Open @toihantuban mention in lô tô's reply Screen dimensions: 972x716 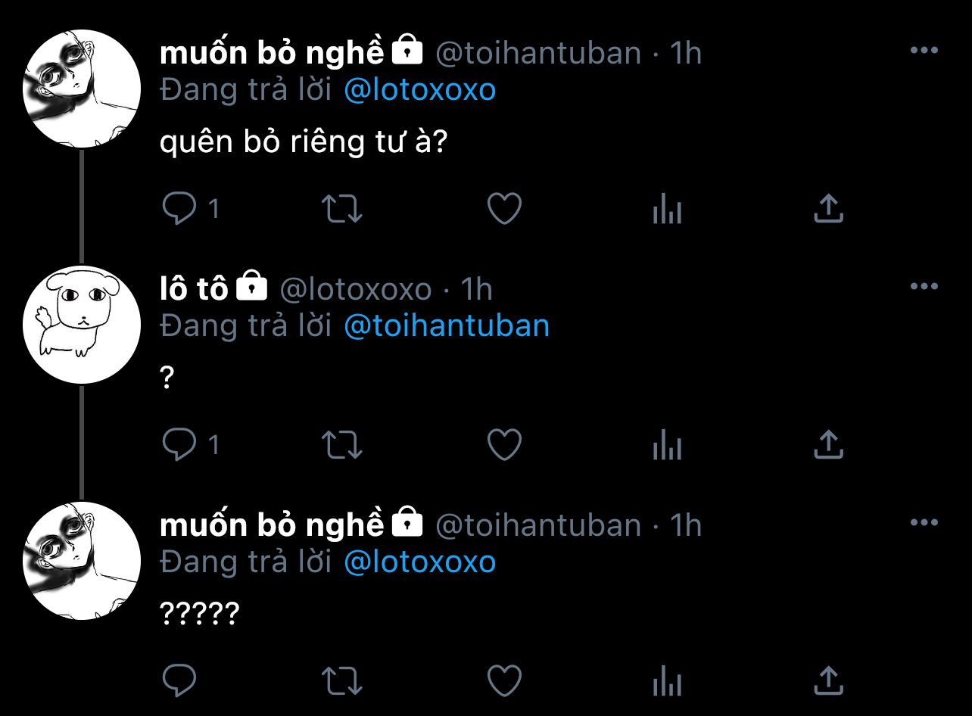point(447,326)
